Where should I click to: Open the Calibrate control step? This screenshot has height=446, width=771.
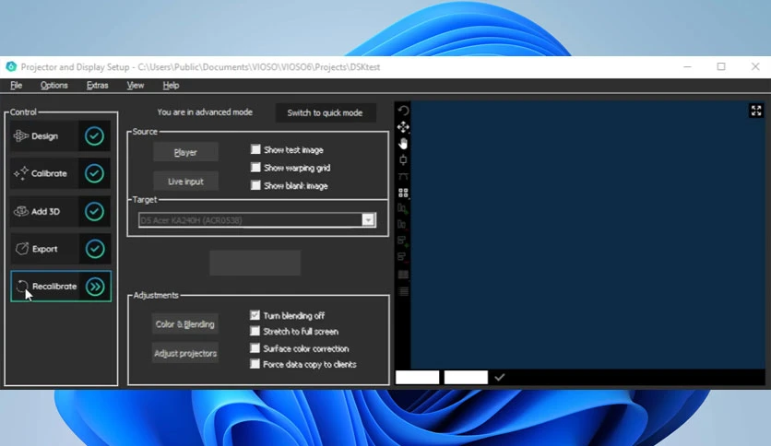(x=44, y=173)
